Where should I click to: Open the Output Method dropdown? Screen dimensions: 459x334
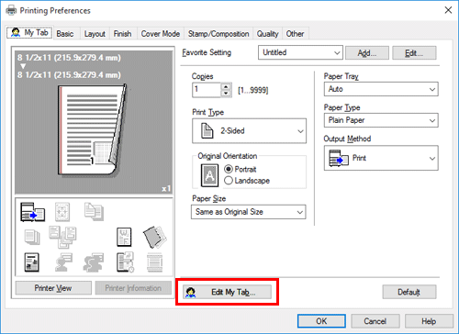click(x=381, y=158)
